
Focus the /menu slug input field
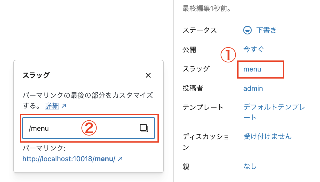click(80, 128)
